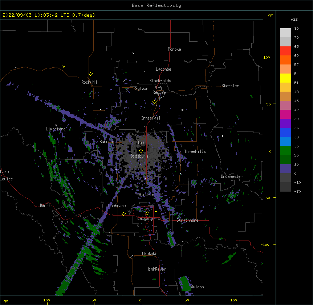Click the yellow diamond marker just below Cochrane
Image resolution: width=313 pixels, height=305 pixels.
coord(123,214)
